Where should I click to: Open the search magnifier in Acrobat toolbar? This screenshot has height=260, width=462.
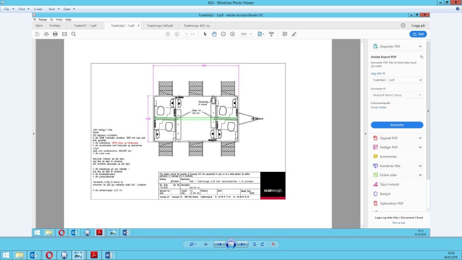[x=74, y=34]
